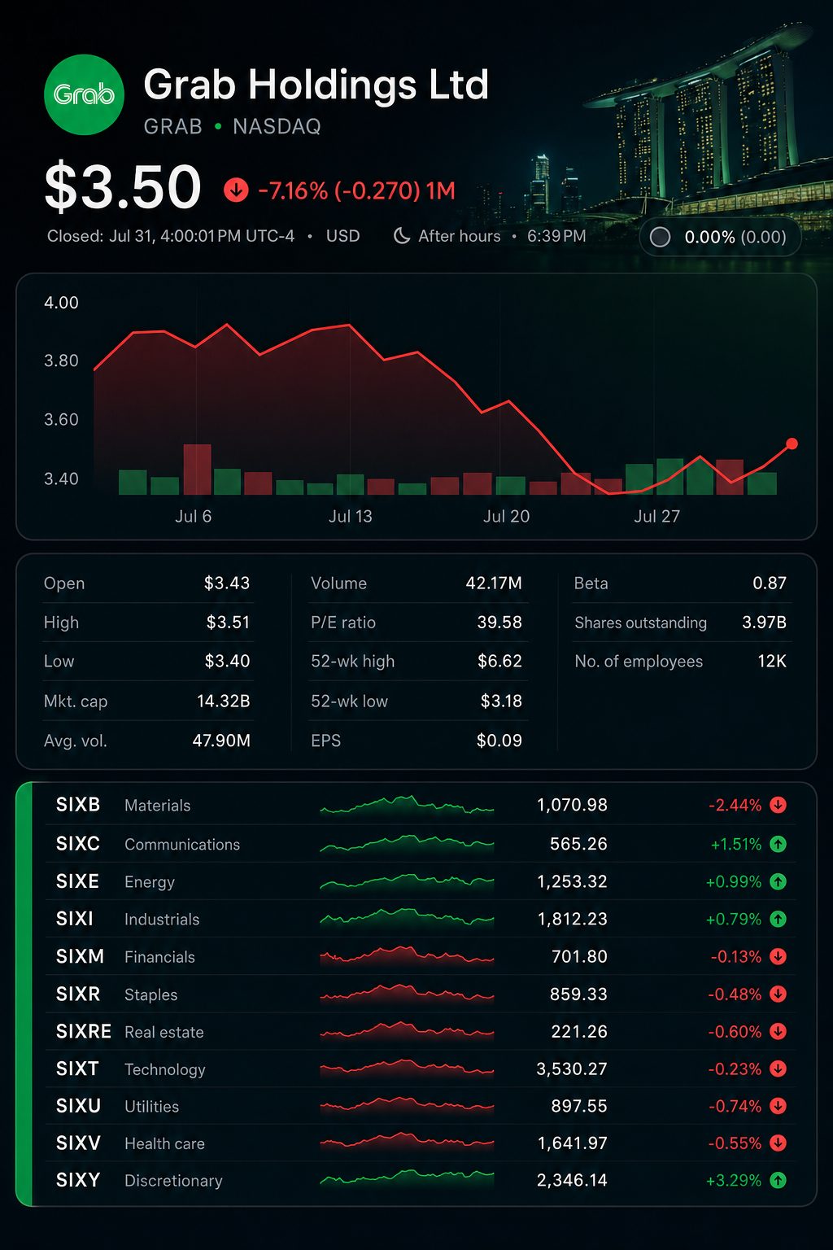Click the last data point on price chart
The width and height of the screenshot is (833, 1250).
(792, 444)
